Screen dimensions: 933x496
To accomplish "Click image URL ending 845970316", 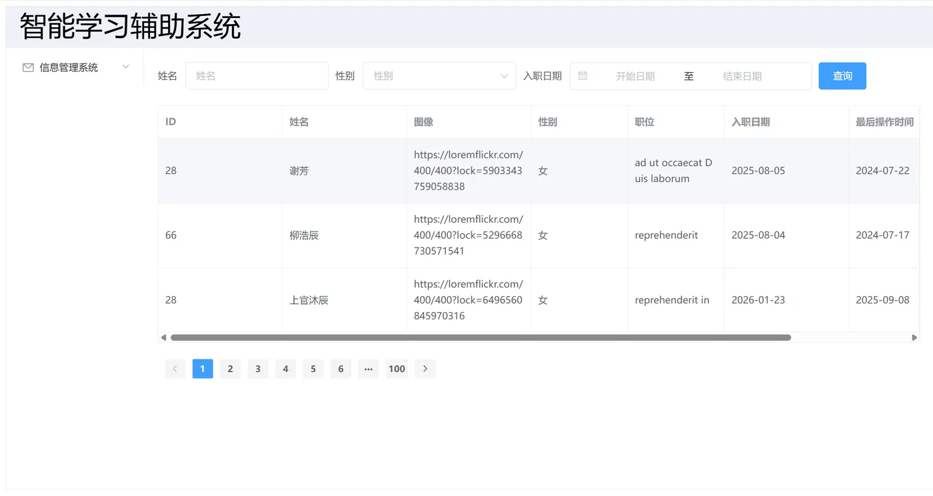I will (468, 300).
